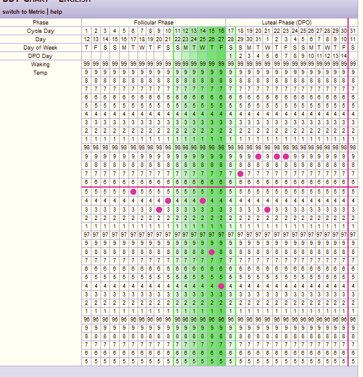
Task: Click the '96' temperature cell for cycle day 31
Action: (x=353, y=320)
